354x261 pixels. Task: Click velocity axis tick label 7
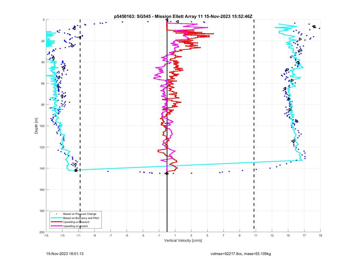click(x=224, y=236)
